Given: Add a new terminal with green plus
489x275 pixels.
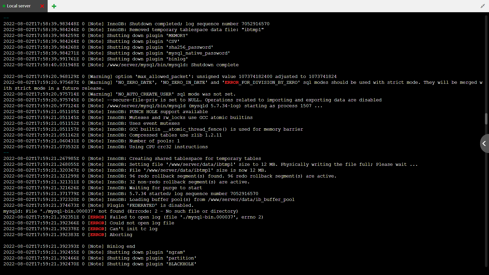Looking at the screenshot, I should [54, 6].
